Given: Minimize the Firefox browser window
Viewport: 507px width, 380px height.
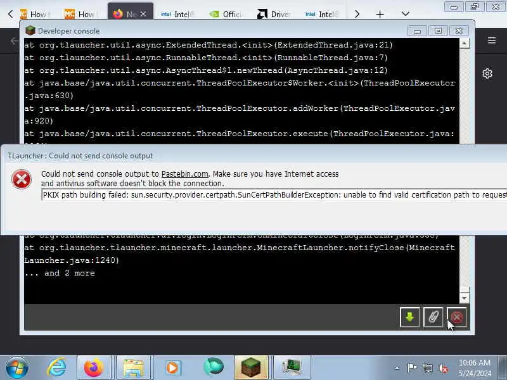Looking at the screenshot, I should pos(454,7).
